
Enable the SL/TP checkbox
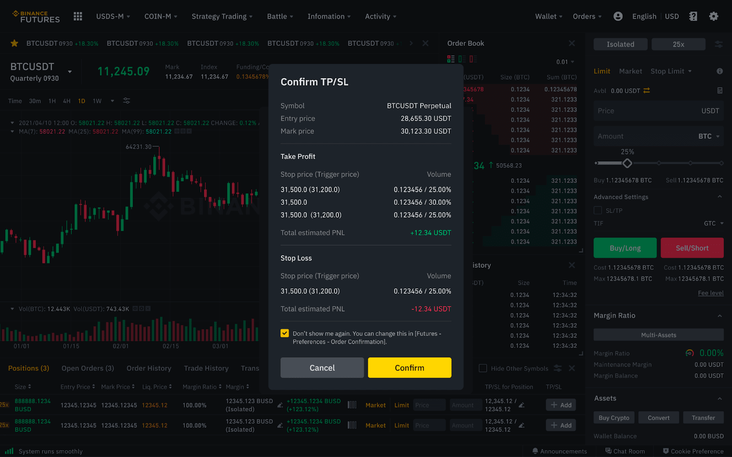tap(597, 210)
